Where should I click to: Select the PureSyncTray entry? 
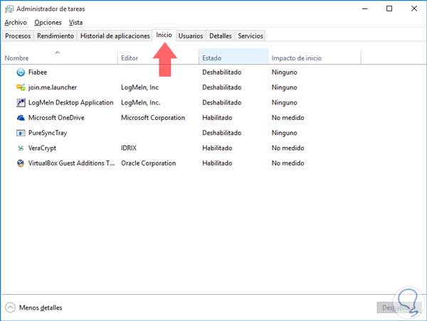point(48,133)
